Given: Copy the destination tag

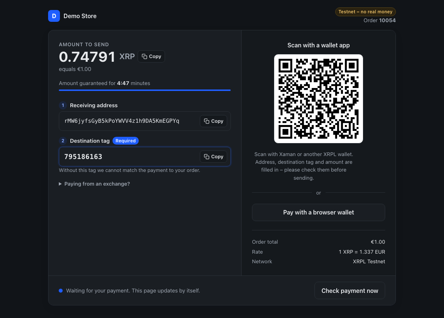Looking at the screenshot, I should click(213, 157).
